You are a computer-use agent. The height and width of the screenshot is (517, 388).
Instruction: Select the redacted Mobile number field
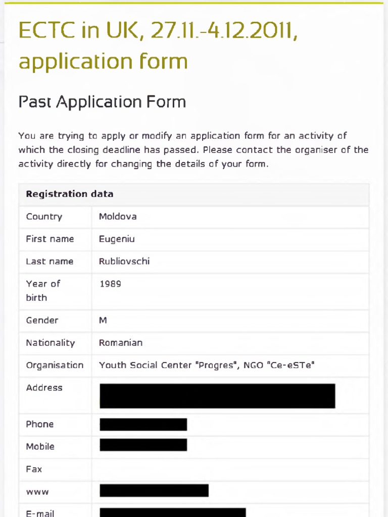(143, 445)
